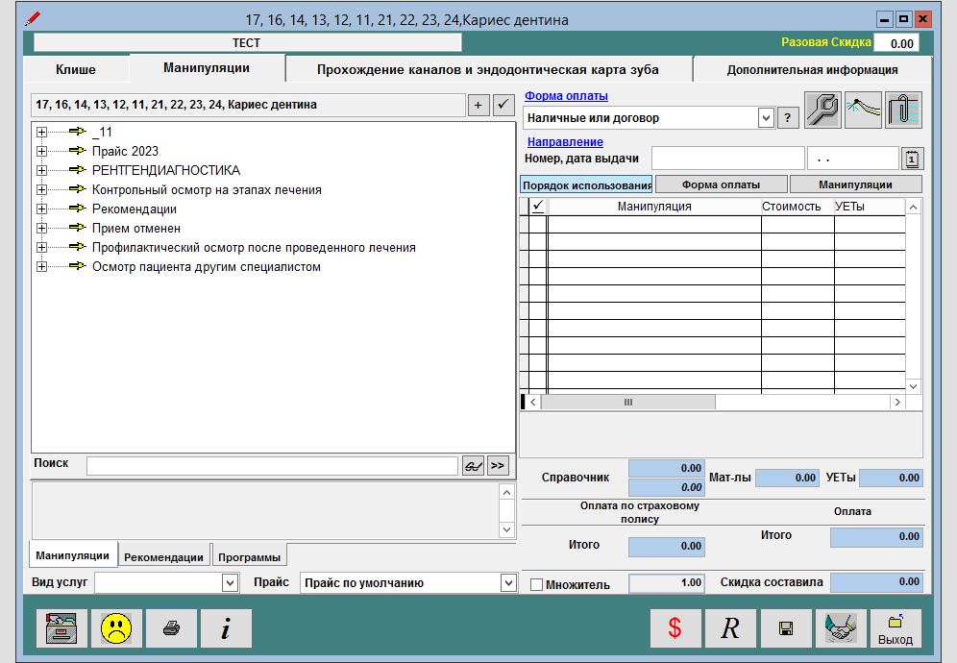Viewport: 957px width, 663px height.
Task: Expand the РЕНТГЕНДИАГНОСТИКА tree node
Action: 41,170
